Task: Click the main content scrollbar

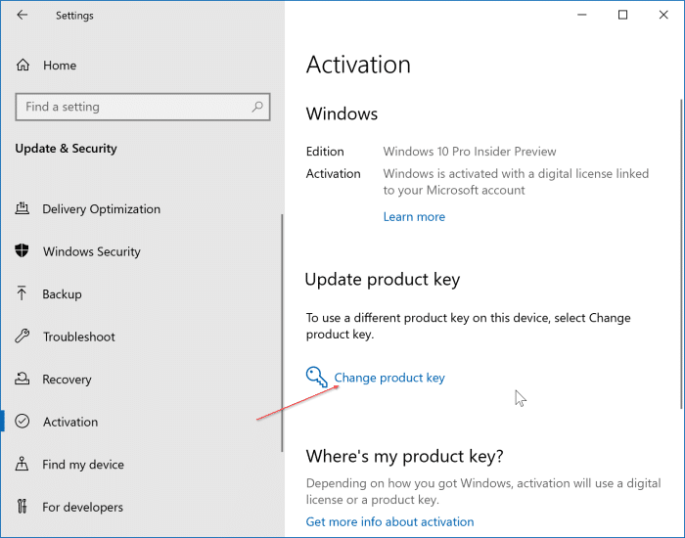Action: (x=682, y=254)
